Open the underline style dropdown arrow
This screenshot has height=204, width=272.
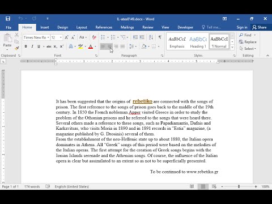pyautogui.click(x=44, y=46)
